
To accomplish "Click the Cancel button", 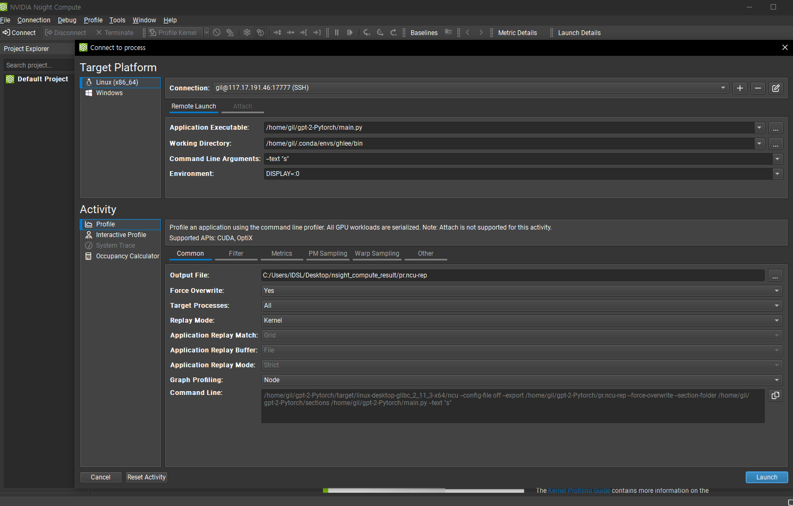I will pyautogui.click(x=101, y=477).
